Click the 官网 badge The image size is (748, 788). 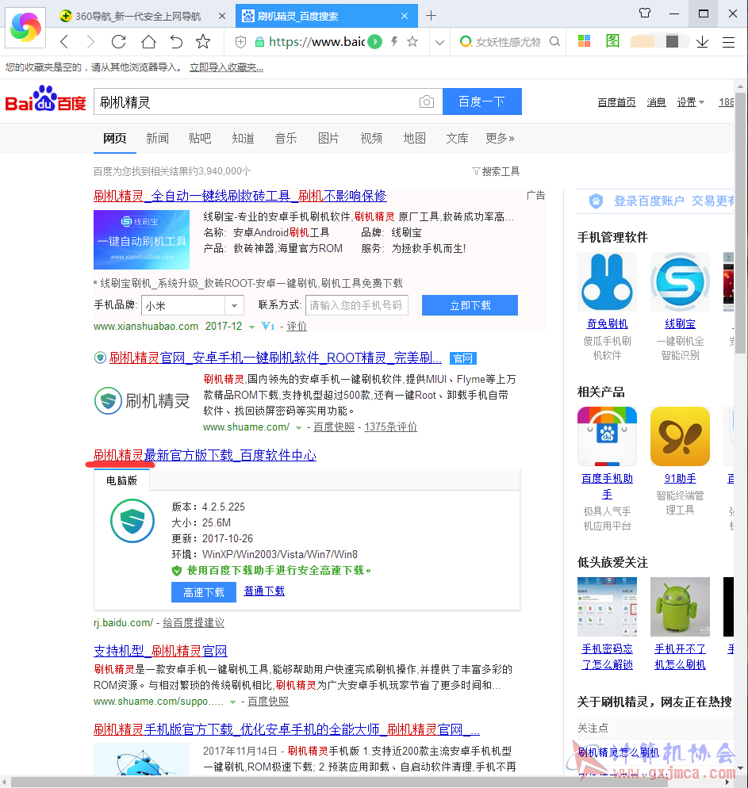[x=463, y=358]
